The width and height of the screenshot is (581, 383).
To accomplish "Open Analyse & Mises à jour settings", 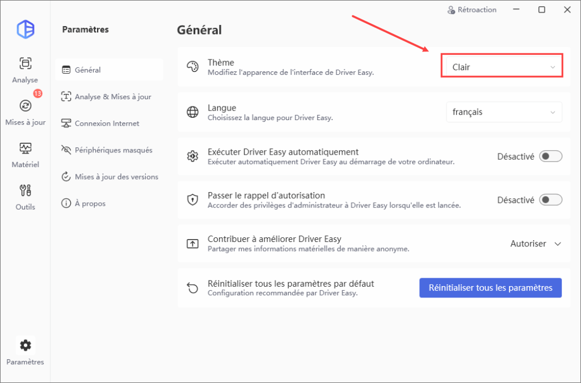I will coord(110,96).
